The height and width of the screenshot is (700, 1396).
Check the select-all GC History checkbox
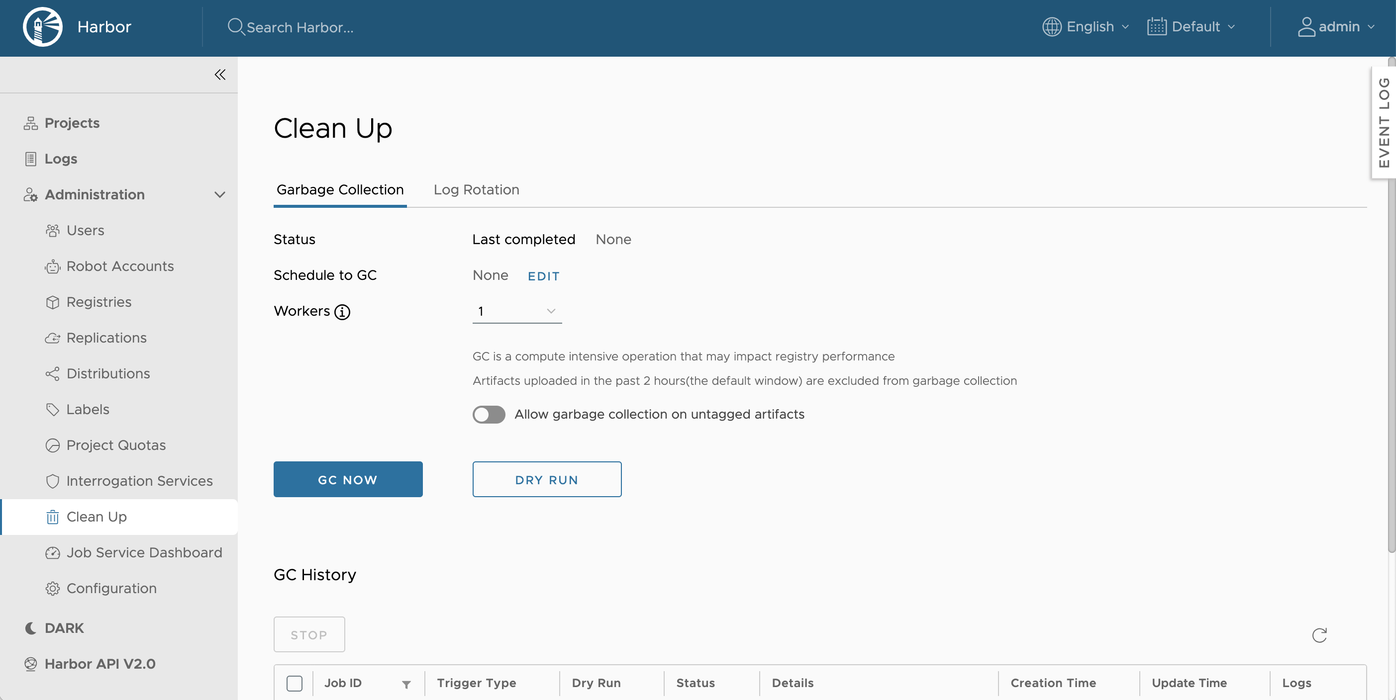(294, 683)
